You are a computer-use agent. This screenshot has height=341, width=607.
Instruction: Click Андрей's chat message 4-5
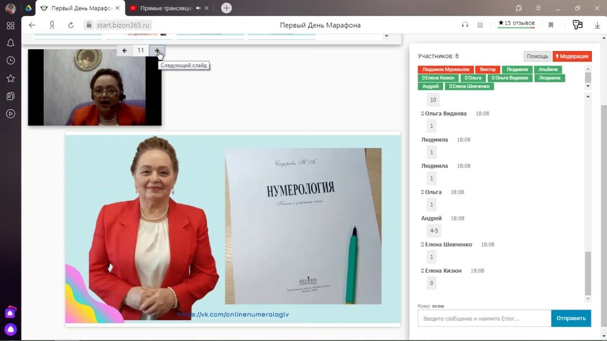434,231
